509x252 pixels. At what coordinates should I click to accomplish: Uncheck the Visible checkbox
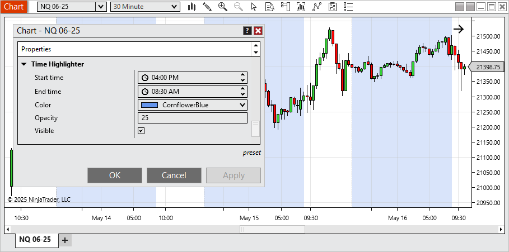tap(141, 131)
